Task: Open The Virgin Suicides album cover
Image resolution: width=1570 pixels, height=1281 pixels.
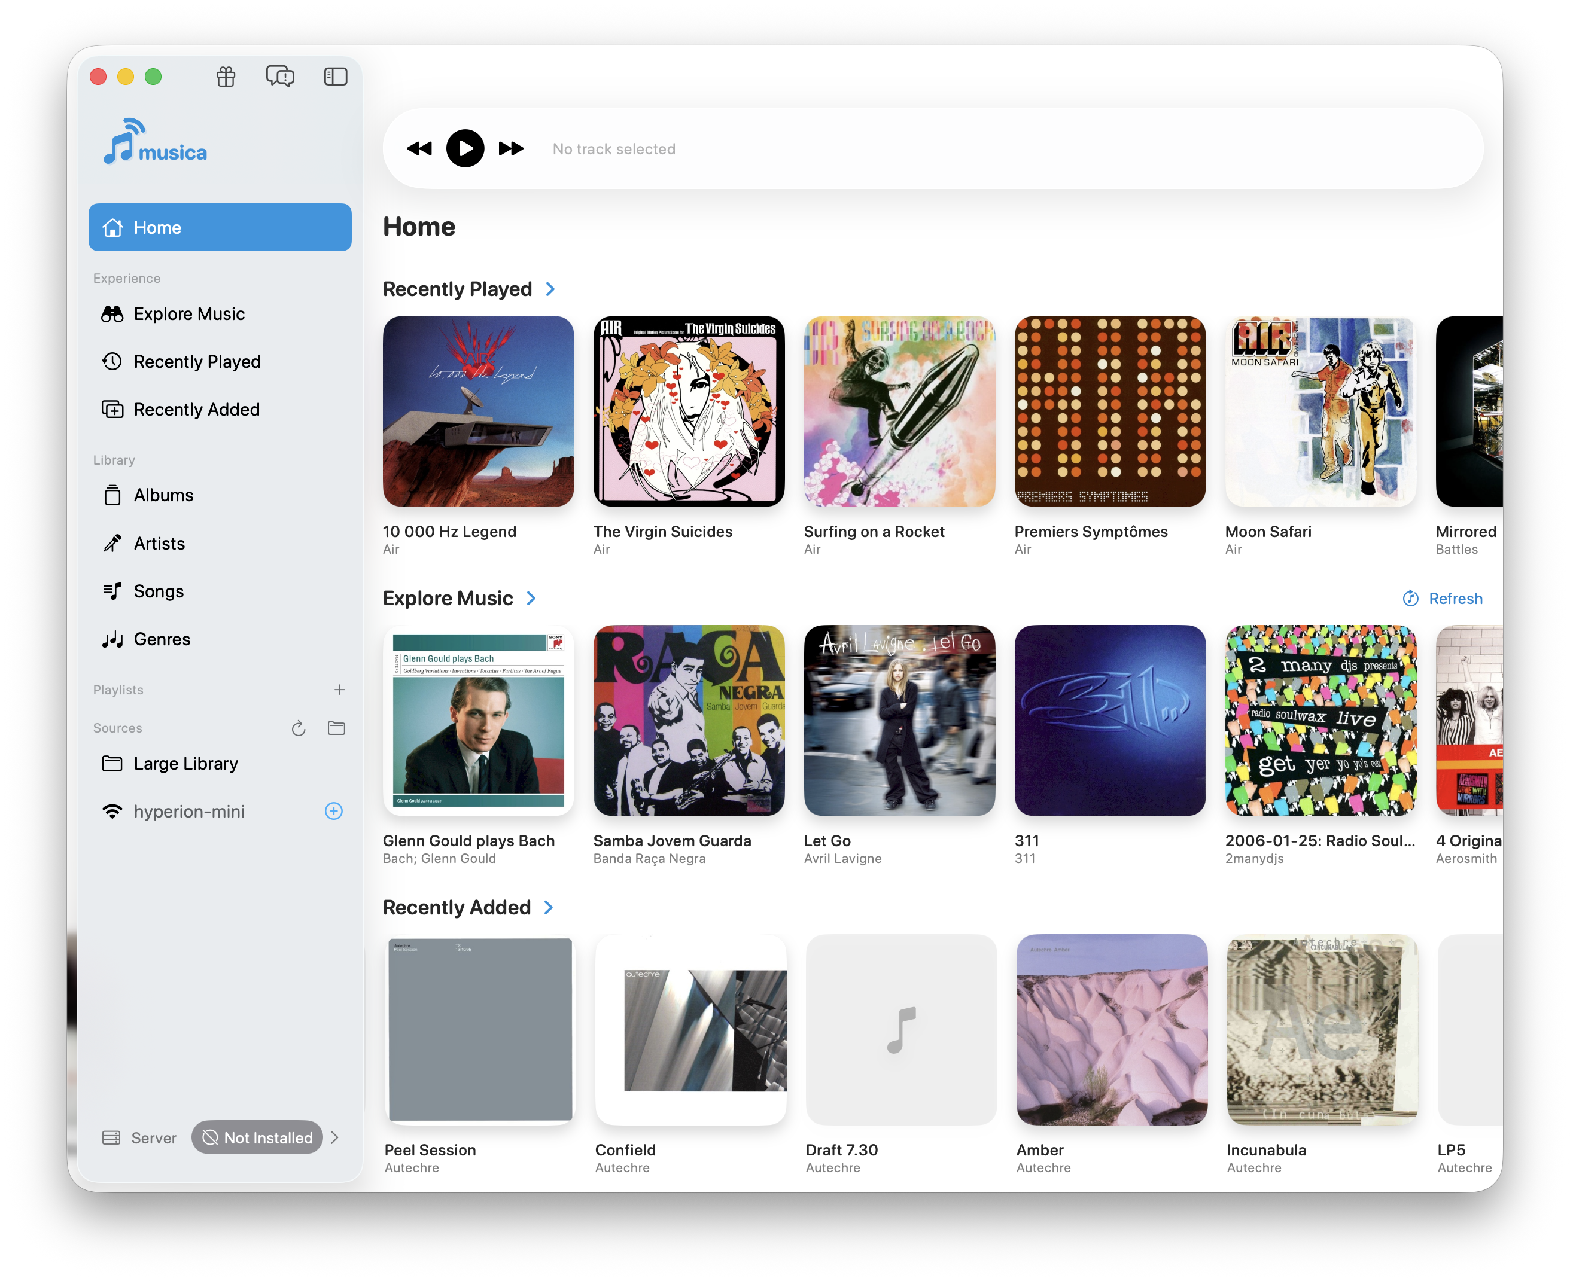Action: point(689,411)
